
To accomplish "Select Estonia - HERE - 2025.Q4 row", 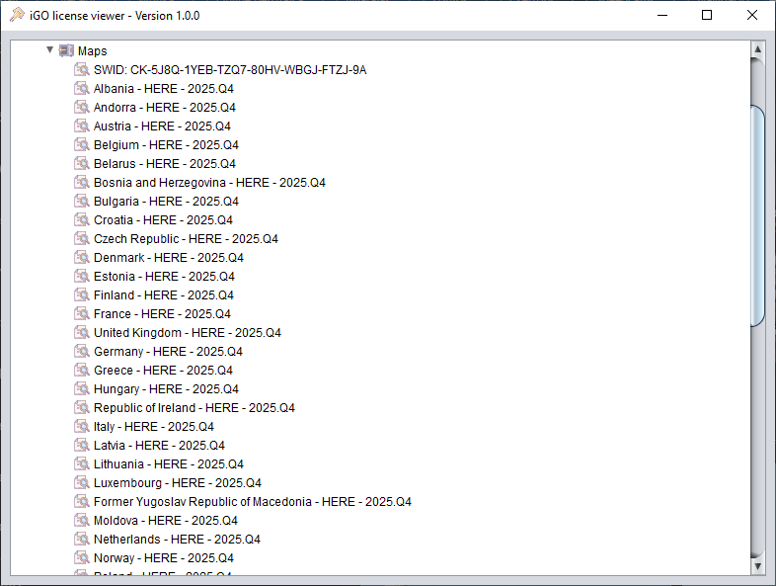I will point(164,277).
